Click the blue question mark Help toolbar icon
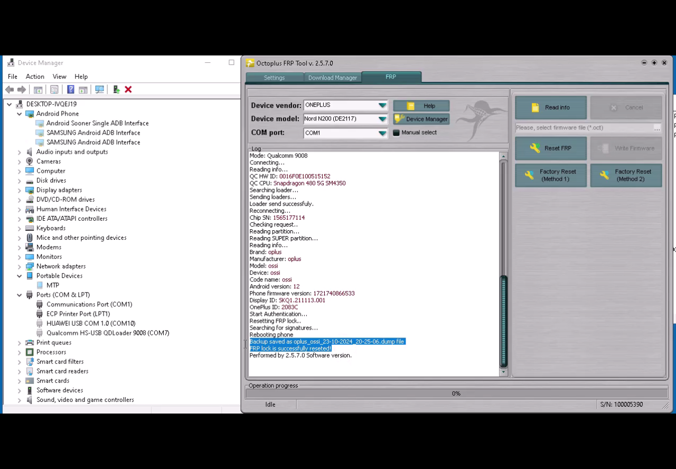 click(70, 90)
